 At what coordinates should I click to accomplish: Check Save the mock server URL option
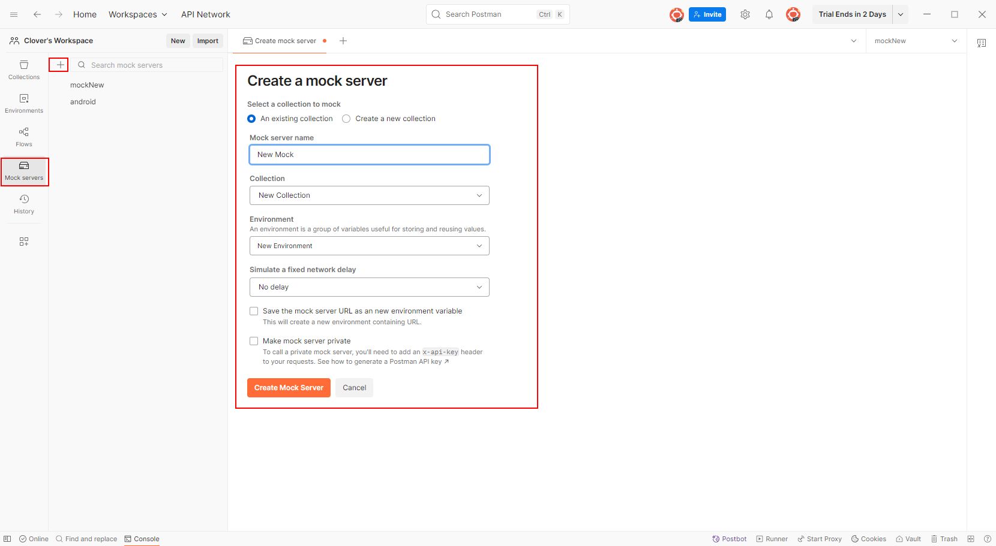click(254, 311)
